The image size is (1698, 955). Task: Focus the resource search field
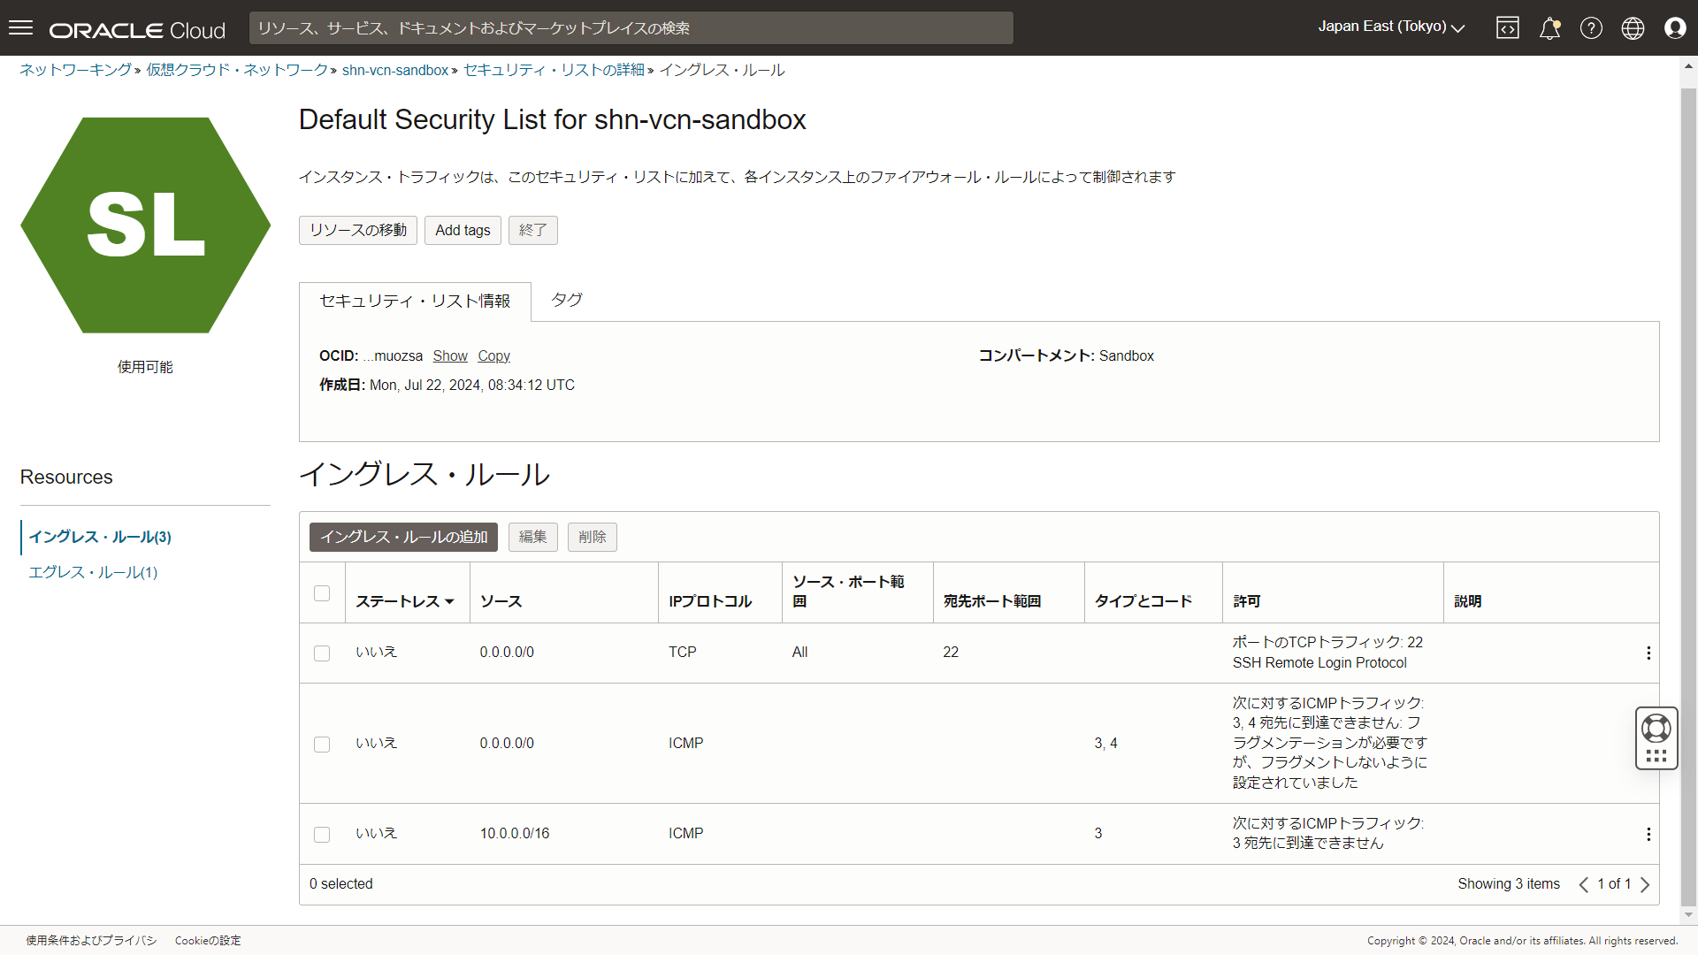631,28
